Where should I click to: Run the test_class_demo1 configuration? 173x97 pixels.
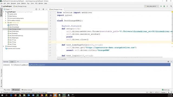161,6
